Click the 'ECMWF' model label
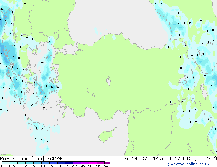 click(x=55, y=159)
